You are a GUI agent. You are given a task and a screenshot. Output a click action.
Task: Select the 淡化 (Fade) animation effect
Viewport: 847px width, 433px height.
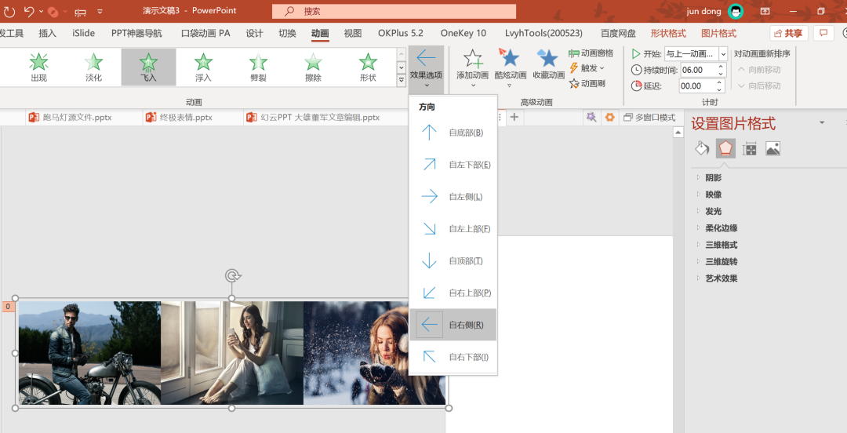(x=93, y=67)
